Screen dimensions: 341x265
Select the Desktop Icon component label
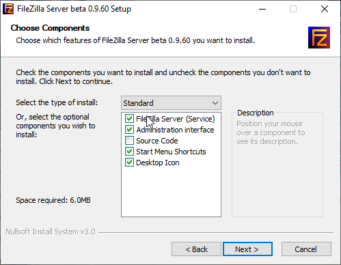[x=158, y=163]
